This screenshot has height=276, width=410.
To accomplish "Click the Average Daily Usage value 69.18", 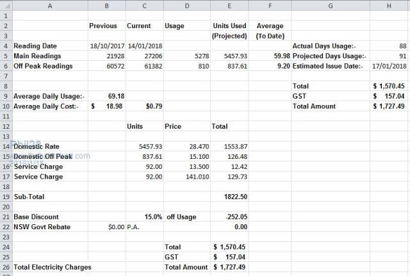I will 106,96.
